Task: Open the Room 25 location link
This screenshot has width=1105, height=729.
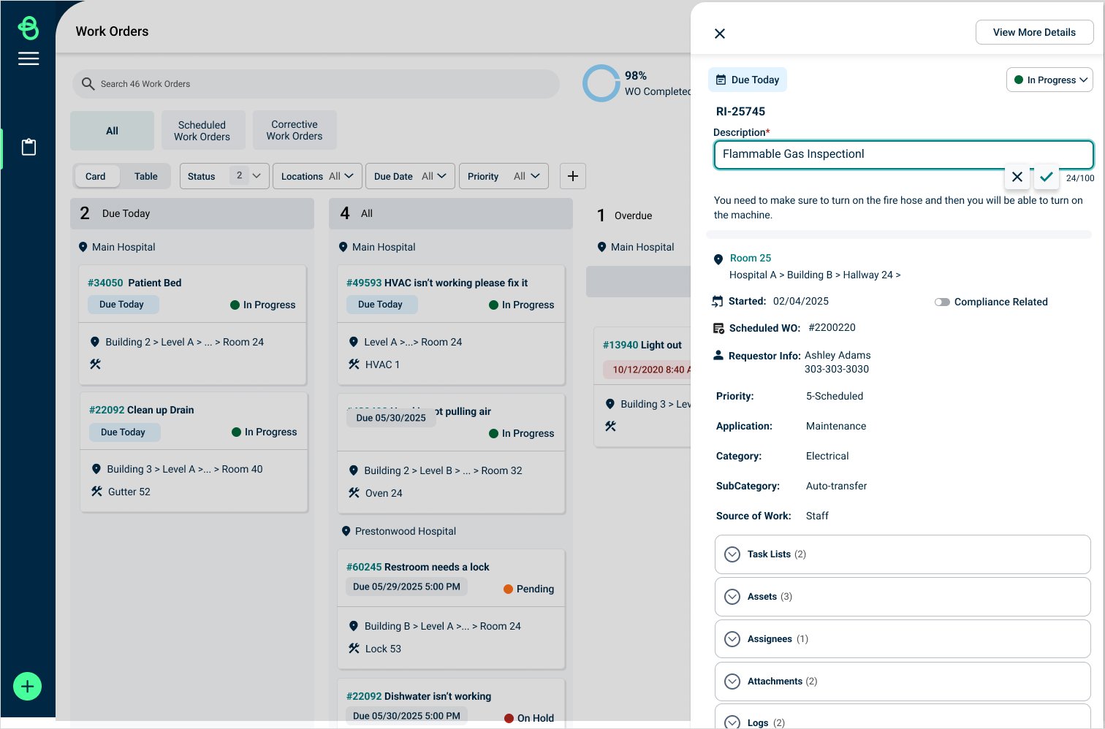Action: coord(751,258)
